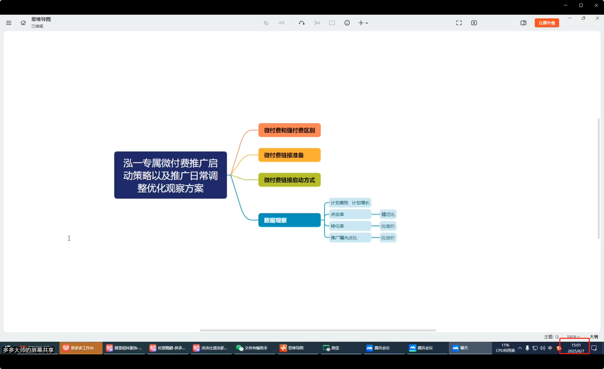Viewport: 604px width, 369px height.
Task: Switch to 拼多多工作台 in the taskbar
Action: pyautogui.click(x=81, y=348)
